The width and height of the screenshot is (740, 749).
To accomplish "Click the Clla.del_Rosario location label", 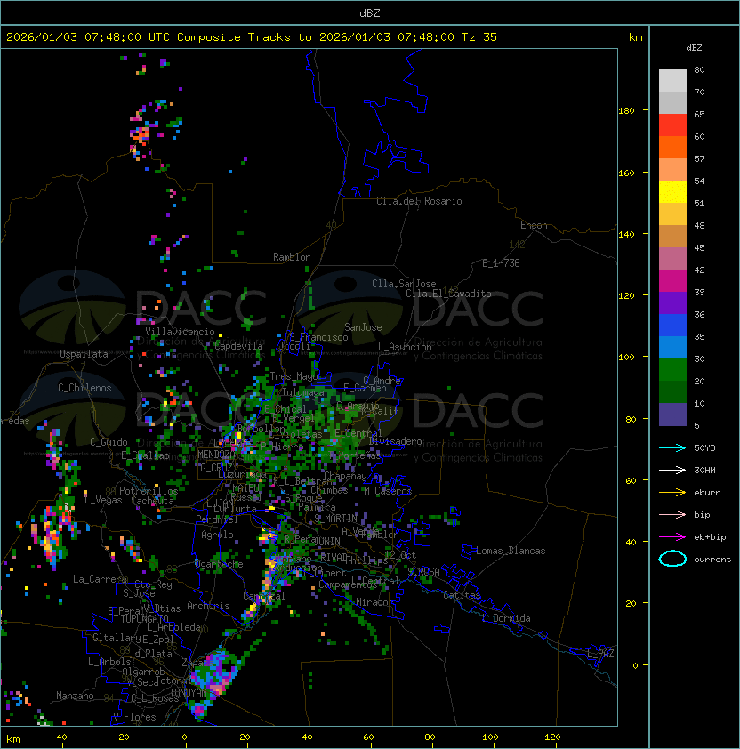I will [419, 201].
